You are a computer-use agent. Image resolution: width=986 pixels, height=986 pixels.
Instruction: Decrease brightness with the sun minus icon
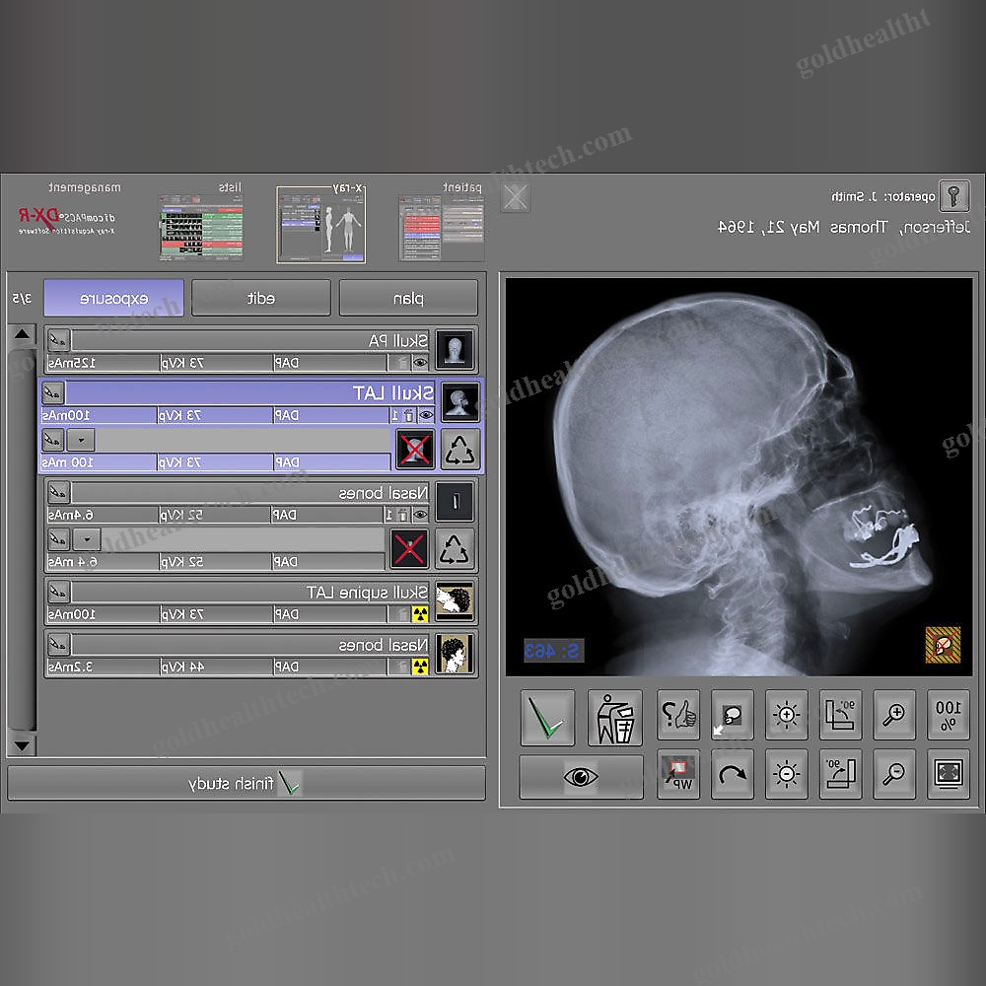click(x=786, y=774)
